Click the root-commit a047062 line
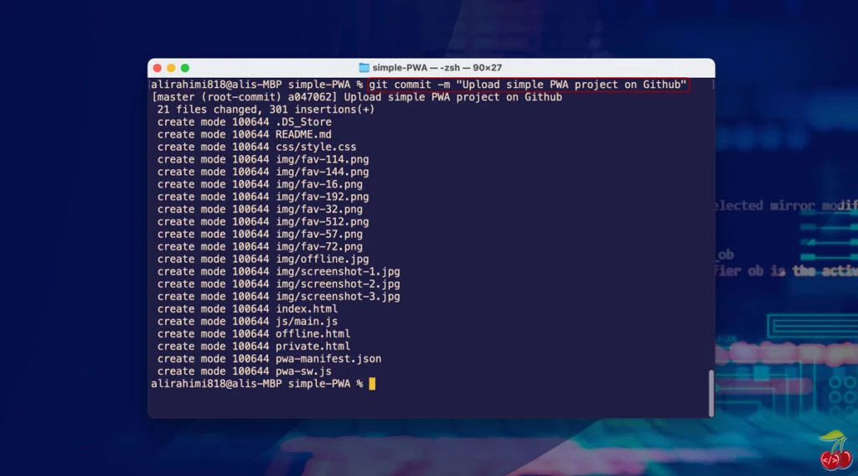858x476 pixels. click(x=357, y=97)
